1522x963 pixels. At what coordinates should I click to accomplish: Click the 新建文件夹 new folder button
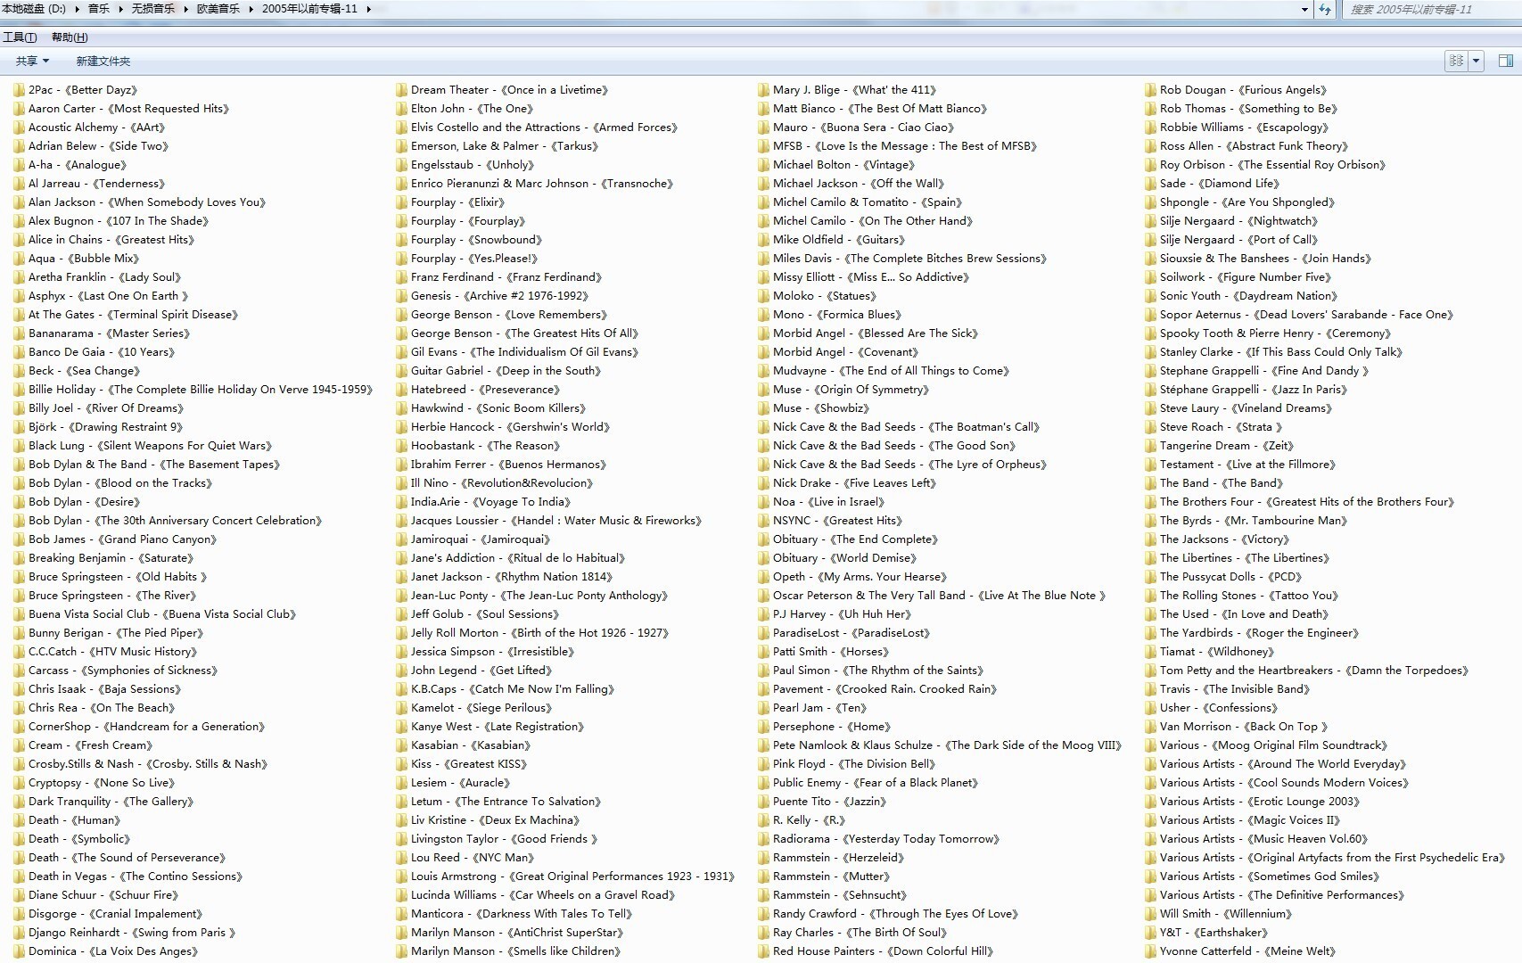103,61
